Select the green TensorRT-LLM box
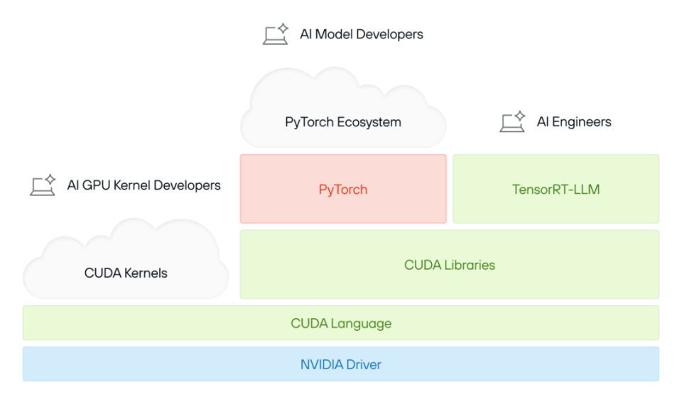The width and height of the screenshot is (682, 404). tap(556, 189)
